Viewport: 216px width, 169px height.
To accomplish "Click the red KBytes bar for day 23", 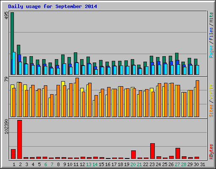I will (152, 151).
